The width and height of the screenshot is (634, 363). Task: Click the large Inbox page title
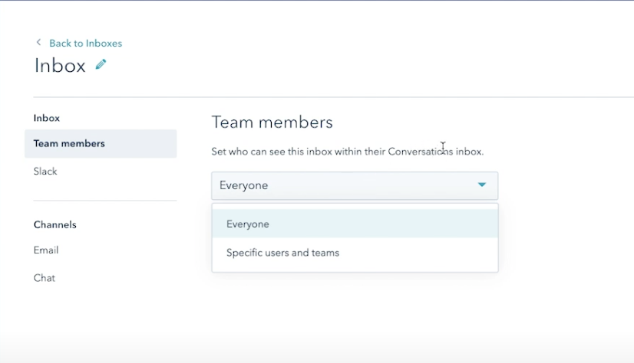point(60,66)
